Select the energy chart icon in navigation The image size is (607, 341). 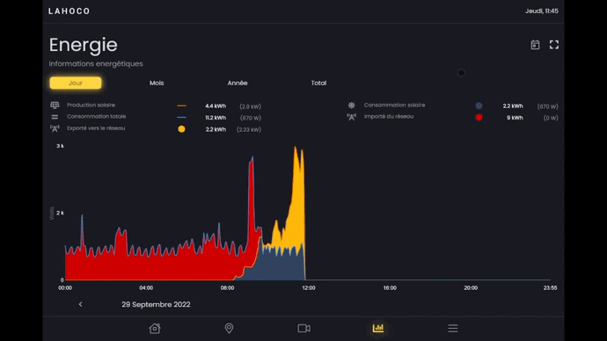378,328
